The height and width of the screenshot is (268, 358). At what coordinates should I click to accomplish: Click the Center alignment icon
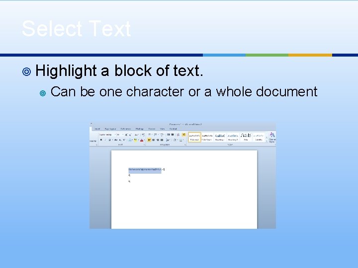point(154,140)
